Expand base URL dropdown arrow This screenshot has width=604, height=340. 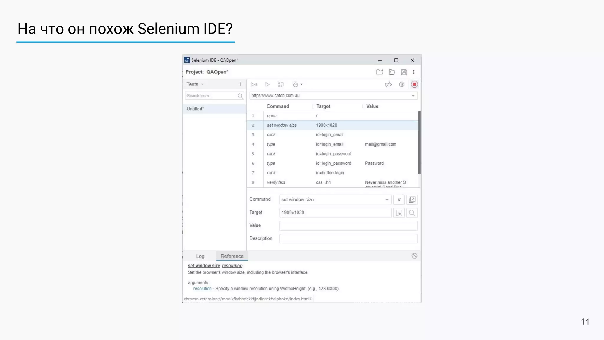[413, 96]
